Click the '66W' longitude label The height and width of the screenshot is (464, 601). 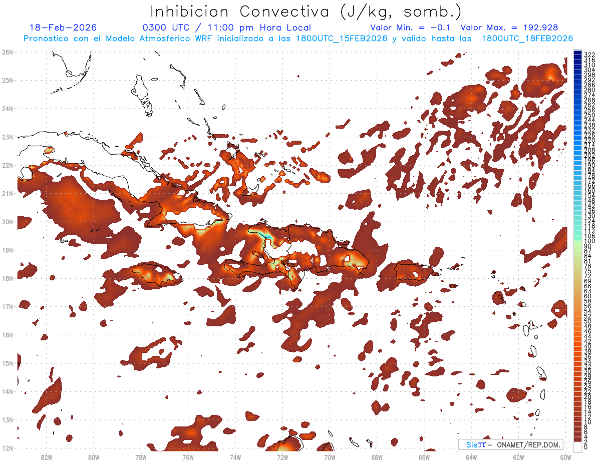coord(424,457)
